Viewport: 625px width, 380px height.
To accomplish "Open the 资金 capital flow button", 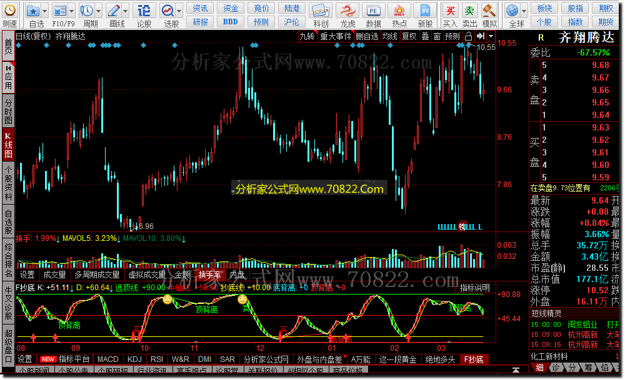I will [x=231, y=8].
